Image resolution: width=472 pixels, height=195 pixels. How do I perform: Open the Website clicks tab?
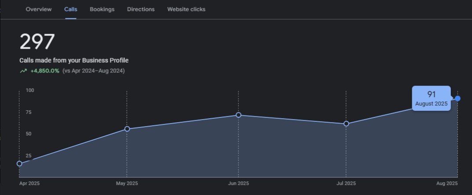(186, 9)
